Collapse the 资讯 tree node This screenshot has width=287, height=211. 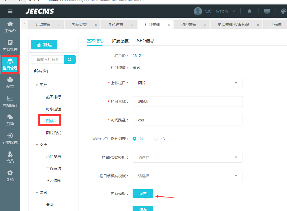point(37,193)
